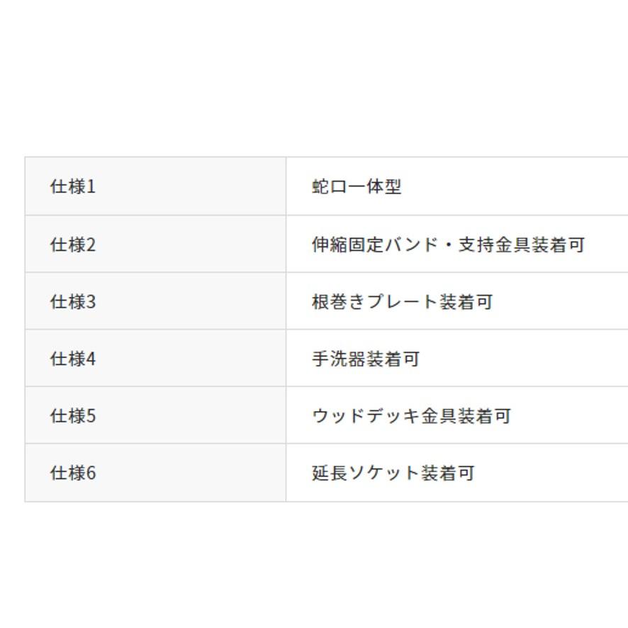Screen dimensions: 628x628
Task: Click the ウッドデッキ金具装着可 value
Action: click(411, 416)
